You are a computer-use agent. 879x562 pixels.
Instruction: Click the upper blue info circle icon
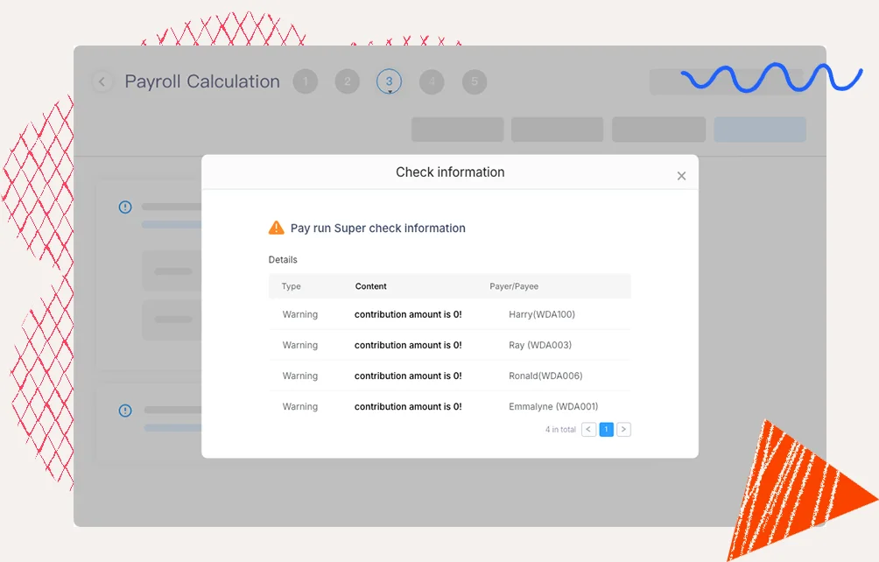(125, 207)
